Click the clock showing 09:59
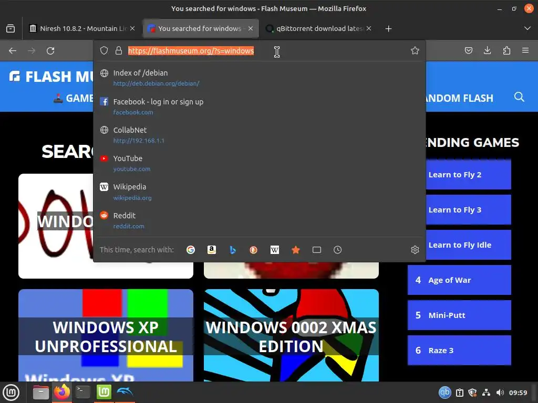The height and width of the screenshot is (403, 538). coord(518,393)
